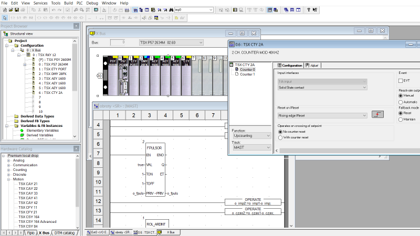Click the Cascade windows toolbar icon
Screen dimensions: 420x236
tap(286, 10)
